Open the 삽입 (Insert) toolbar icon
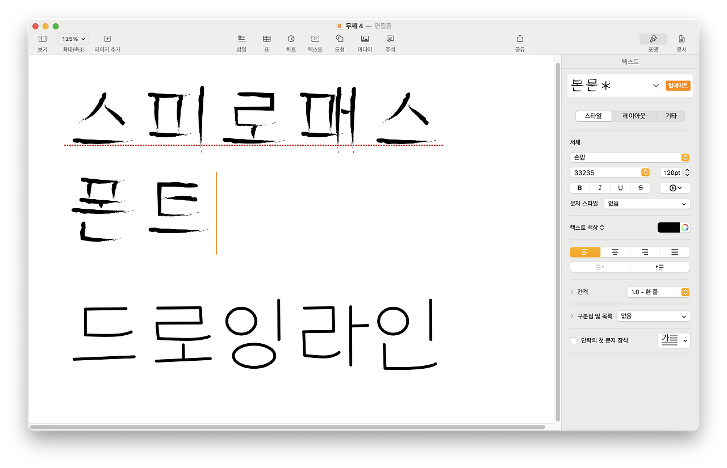This screenshot has height=468, width=727. 241,39
